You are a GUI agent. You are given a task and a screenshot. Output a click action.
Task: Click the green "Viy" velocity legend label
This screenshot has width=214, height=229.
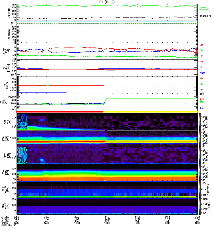201,84
